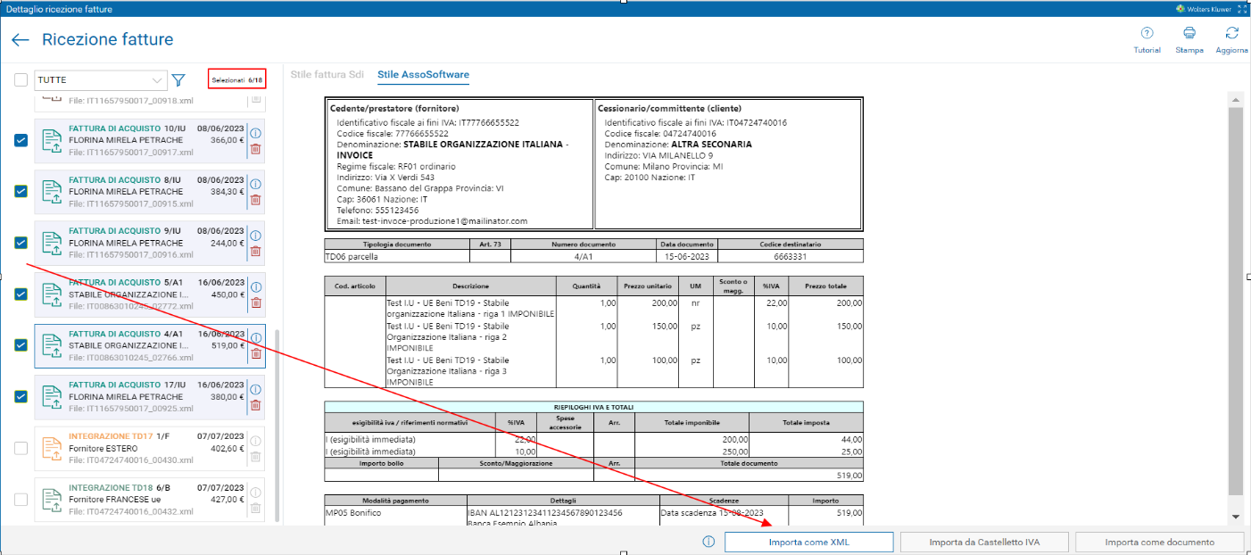Check the Integrazione TD17 1/F checkbox

[x=21, y=449]
